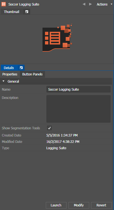
Task: Open the Actions menu
Action: [x=102, y=4]
